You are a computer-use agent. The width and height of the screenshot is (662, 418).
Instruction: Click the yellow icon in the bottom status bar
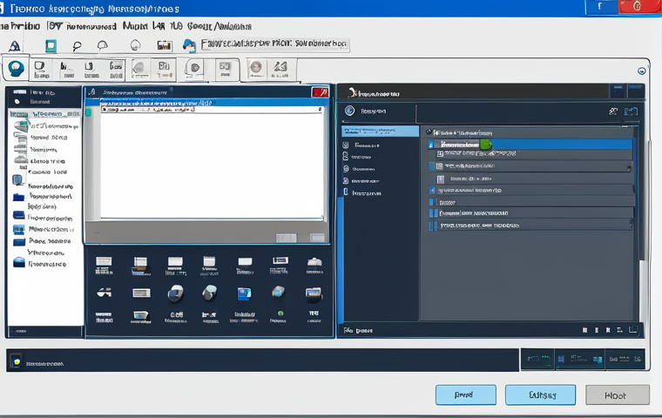(x=17, y=361)
